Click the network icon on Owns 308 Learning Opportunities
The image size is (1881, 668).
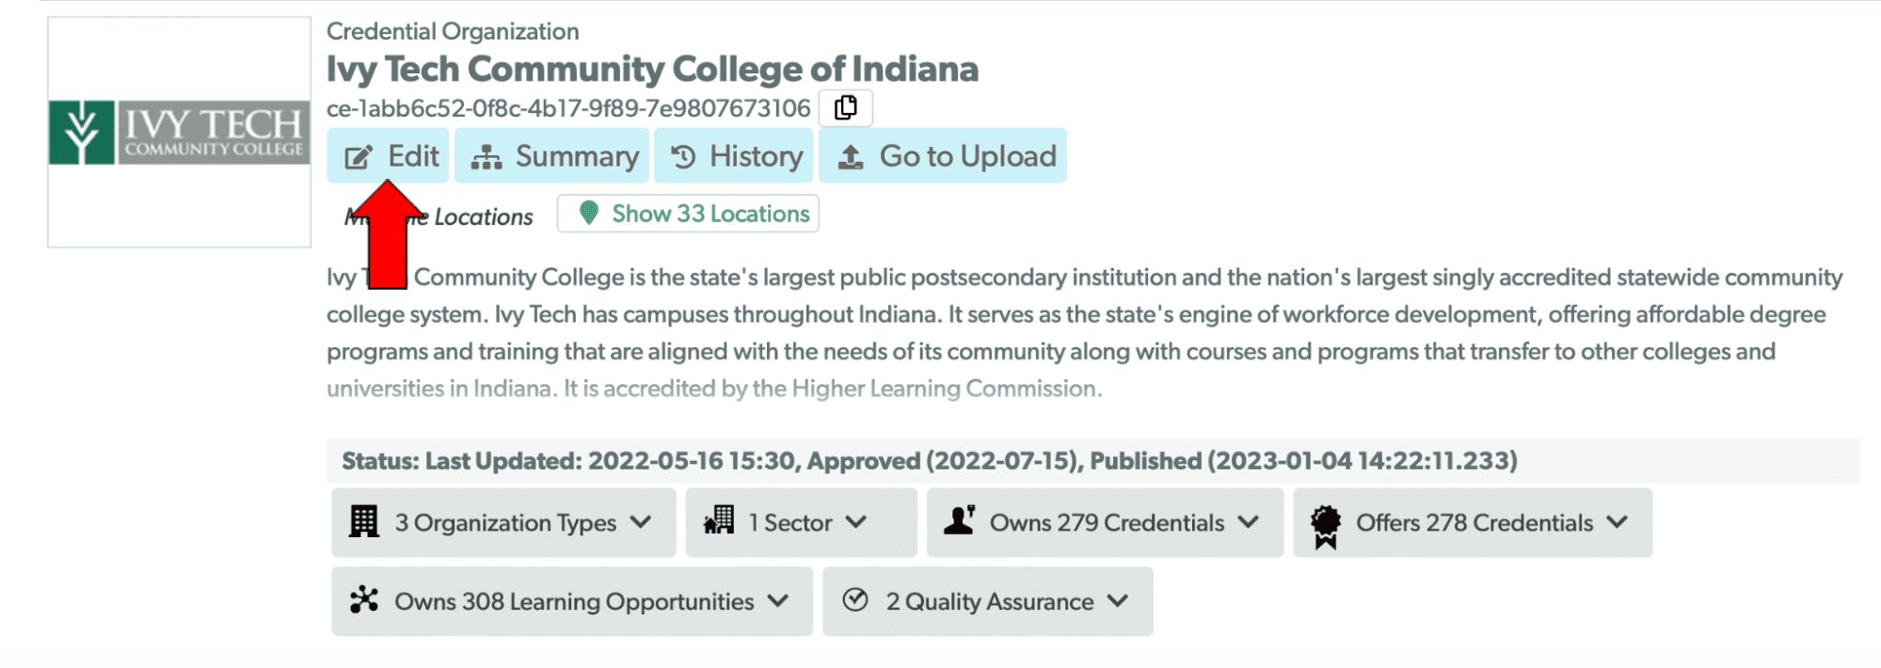tap(362, 601)
